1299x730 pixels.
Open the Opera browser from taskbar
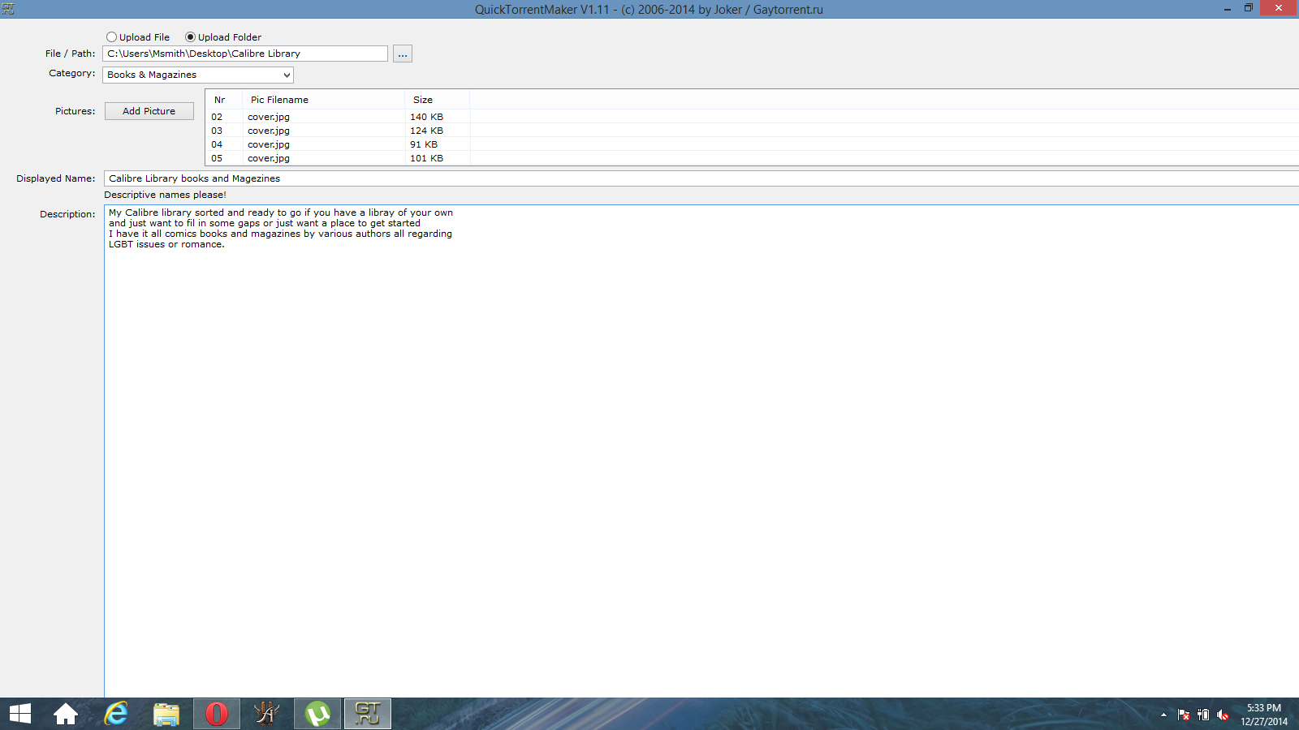[x=217, y=714]
